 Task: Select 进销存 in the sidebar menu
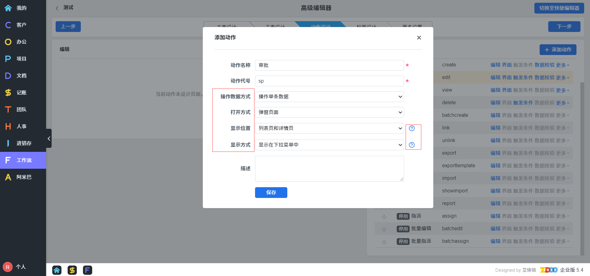click(x=24, y=143)
